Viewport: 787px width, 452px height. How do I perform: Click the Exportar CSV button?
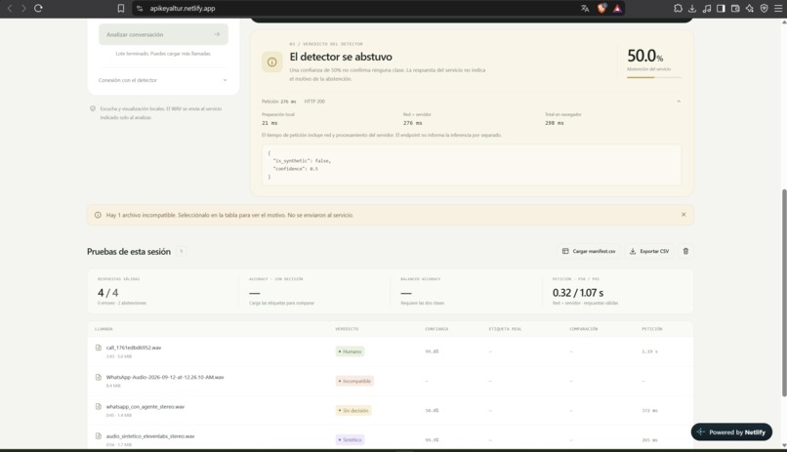coord(649,251)
